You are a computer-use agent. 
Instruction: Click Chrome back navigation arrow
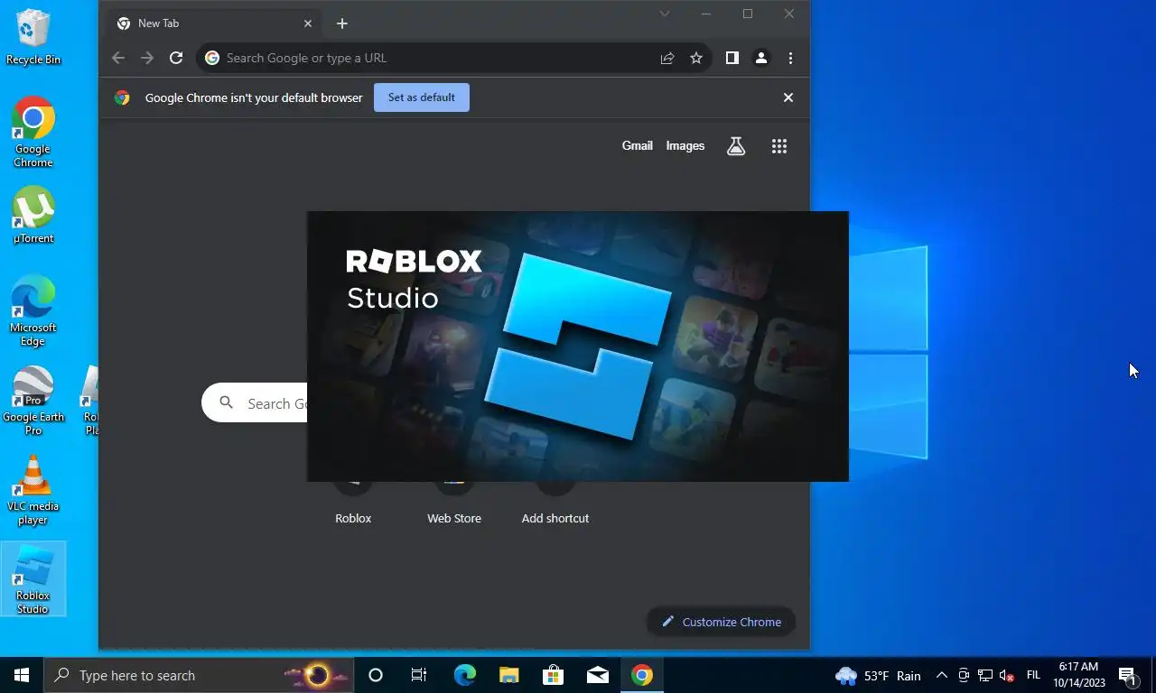pyautogui.click(x=118, y=58)
